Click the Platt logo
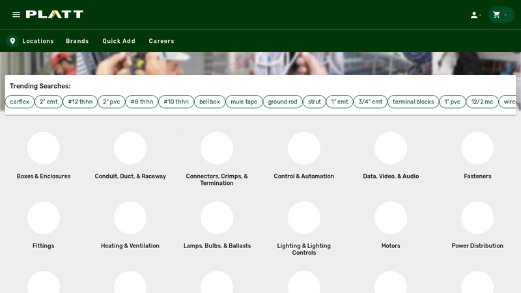The height and width of the screenshot is (293, 521). pos(55,14)
